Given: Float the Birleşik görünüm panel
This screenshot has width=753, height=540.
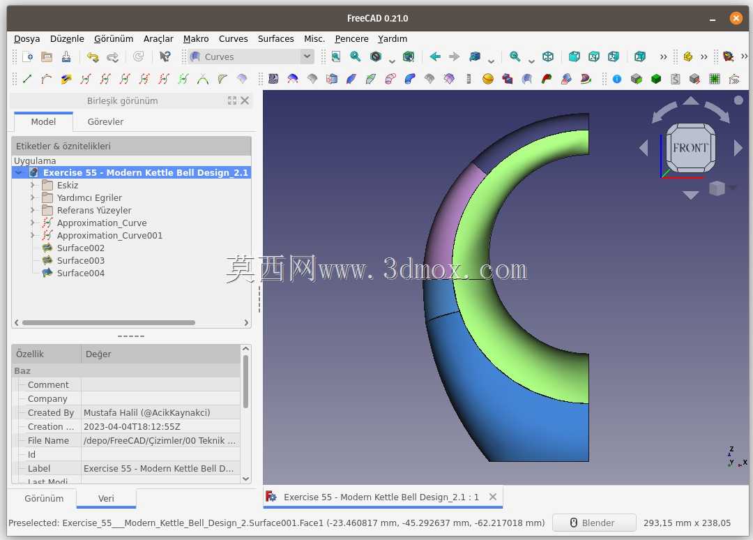Looking at the screenshot, I should click(x=232, y=100).
